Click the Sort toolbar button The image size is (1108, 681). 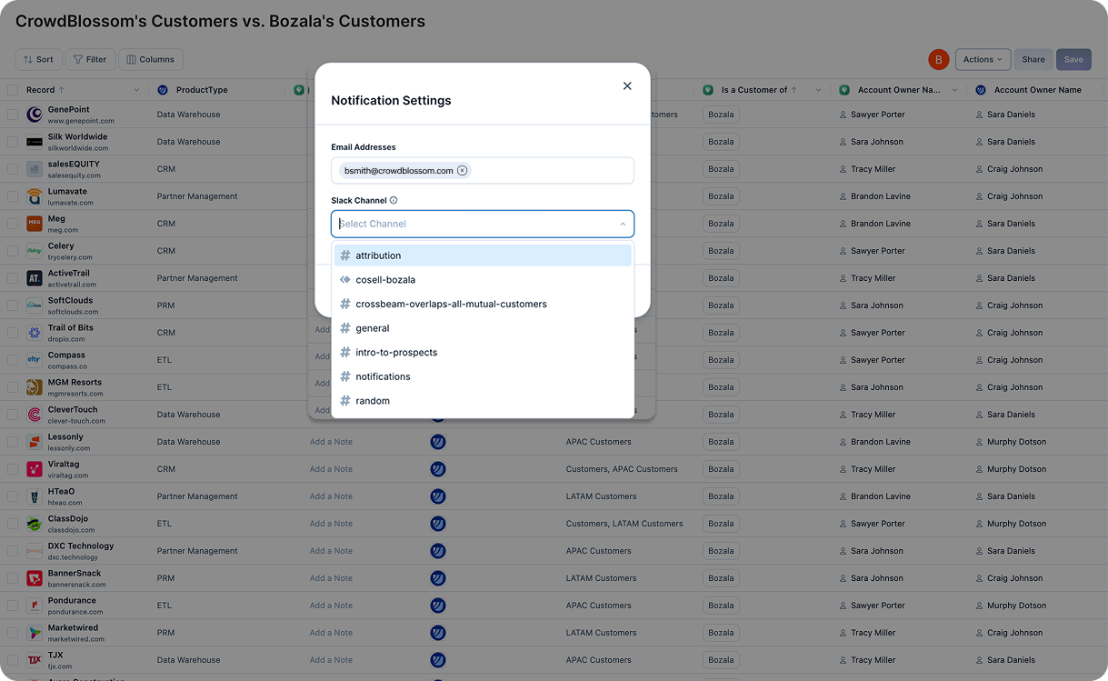click(x=39, y=59)
